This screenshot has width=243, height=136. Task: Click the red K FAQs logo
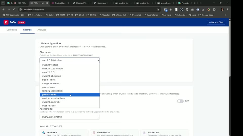click(6, 22)
